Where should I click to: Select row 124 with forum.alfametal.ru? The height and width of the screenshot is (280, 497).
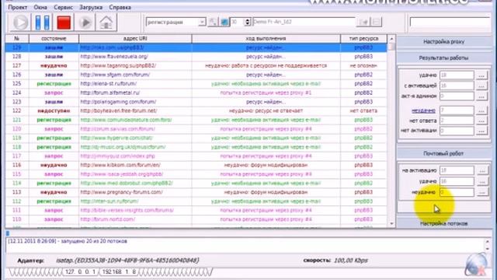pos(196,93)
